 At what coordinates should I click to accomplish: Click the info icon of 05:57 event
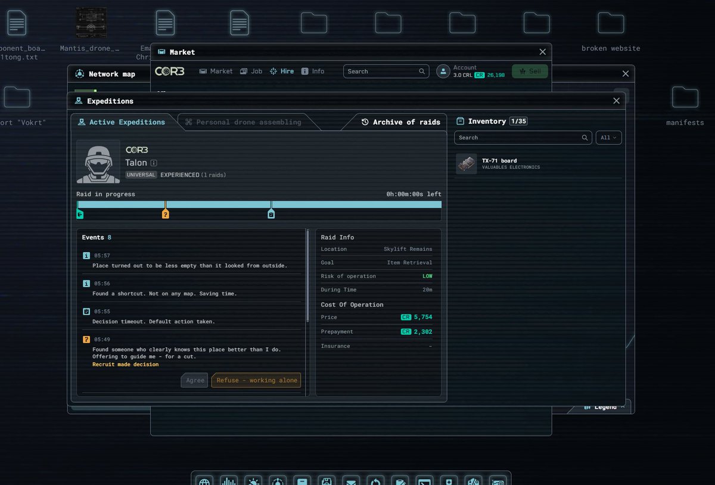click(86, 256)
